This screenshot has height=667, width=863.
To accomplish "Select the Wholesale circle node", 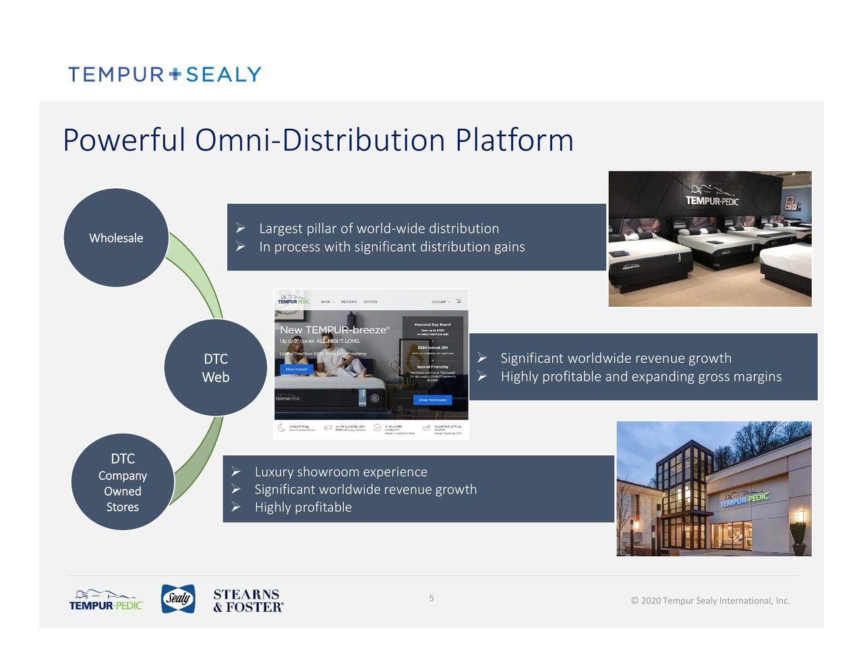I will click(115, 237).
